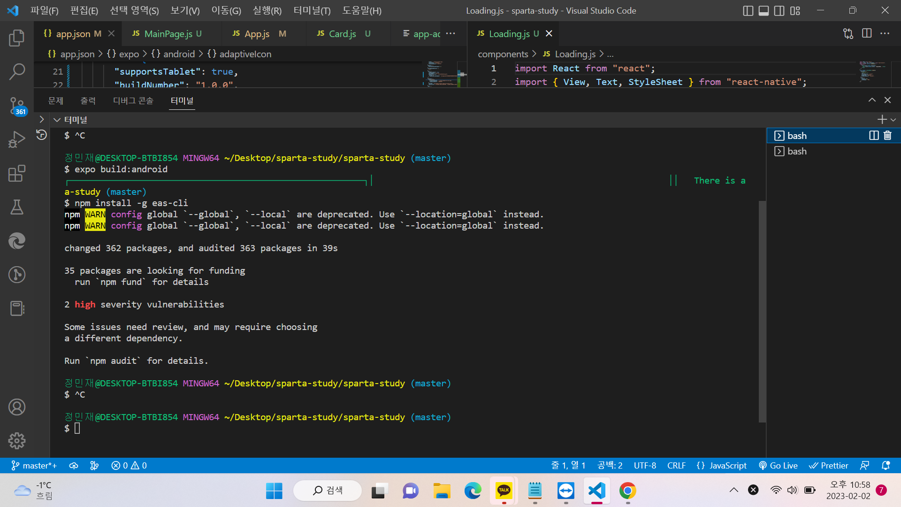
Task: Open notifications bell in status bar
Action: [x=886, y=466]
